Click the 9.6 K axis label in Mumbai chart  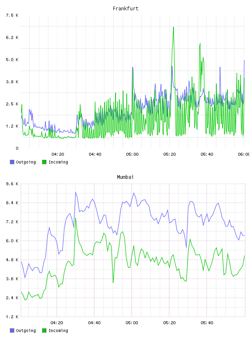(12, 184)
